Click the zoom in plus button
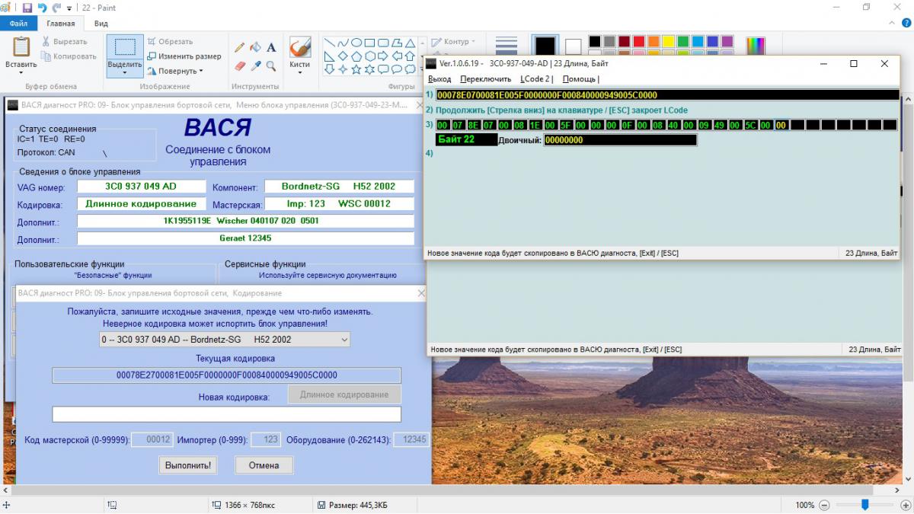The width and height of the screenshot is (914, 514). point(904,505)
